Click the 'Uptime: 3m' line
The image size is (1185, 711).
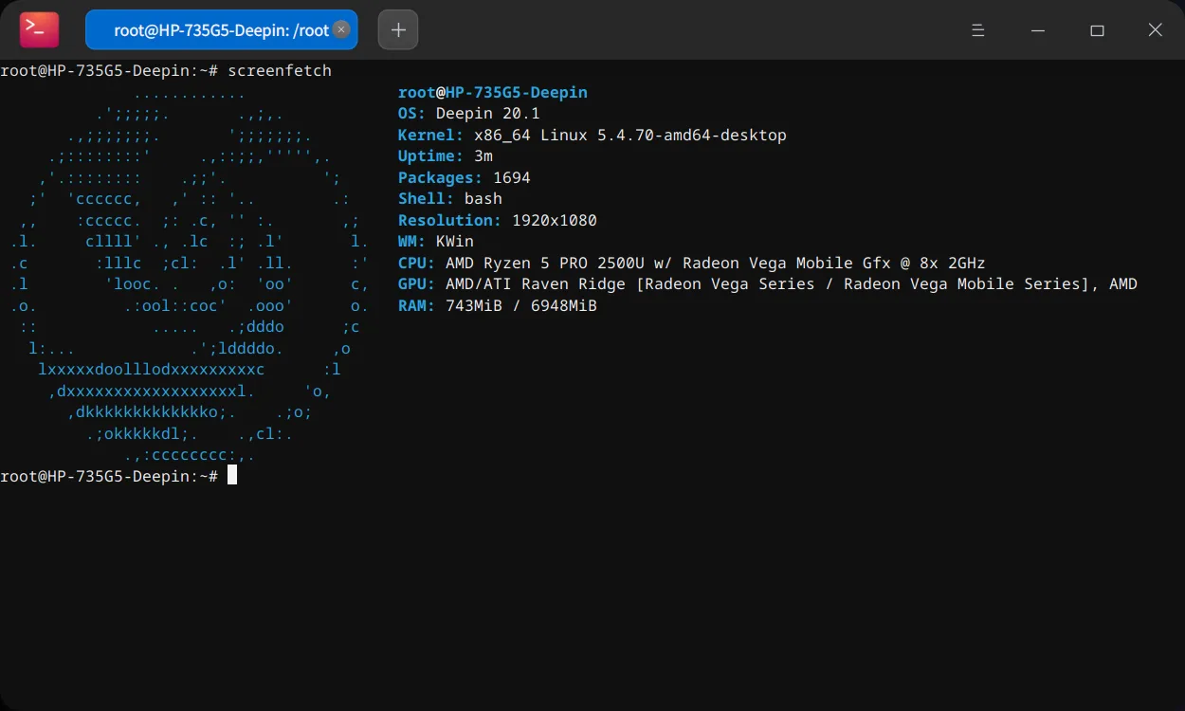446,156
